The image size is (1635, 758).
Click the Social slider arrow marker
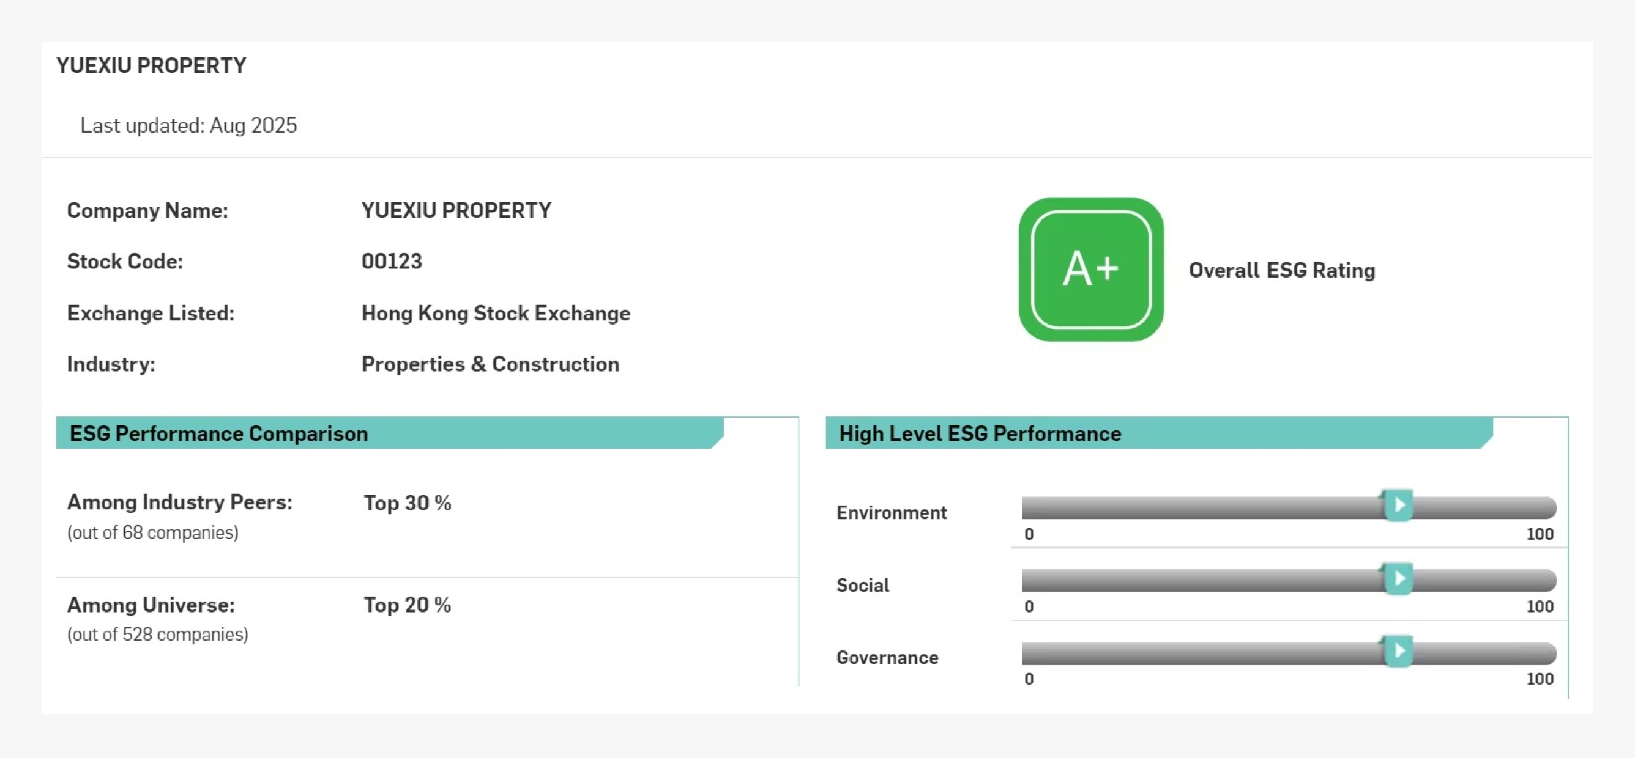click(1398, 578)
